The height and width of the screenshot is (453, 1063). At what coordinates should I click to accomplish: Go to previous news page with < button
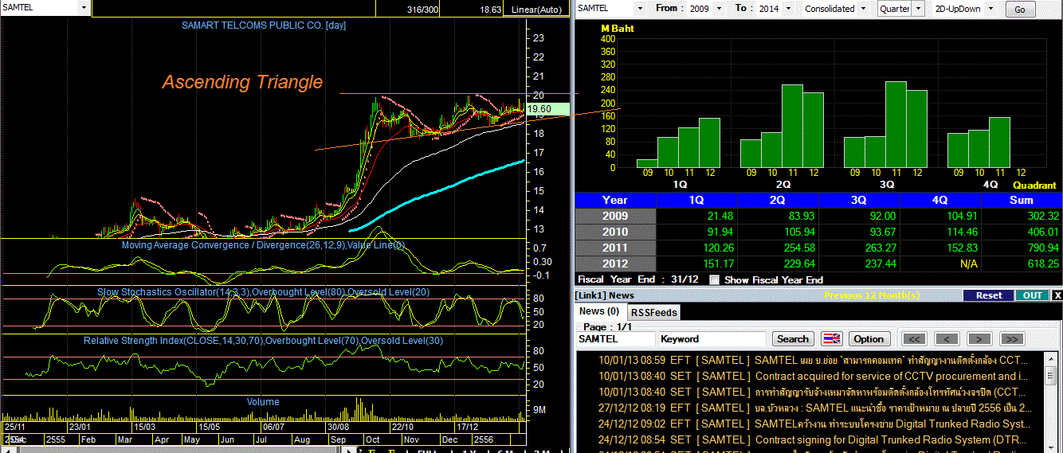[947, 338]
